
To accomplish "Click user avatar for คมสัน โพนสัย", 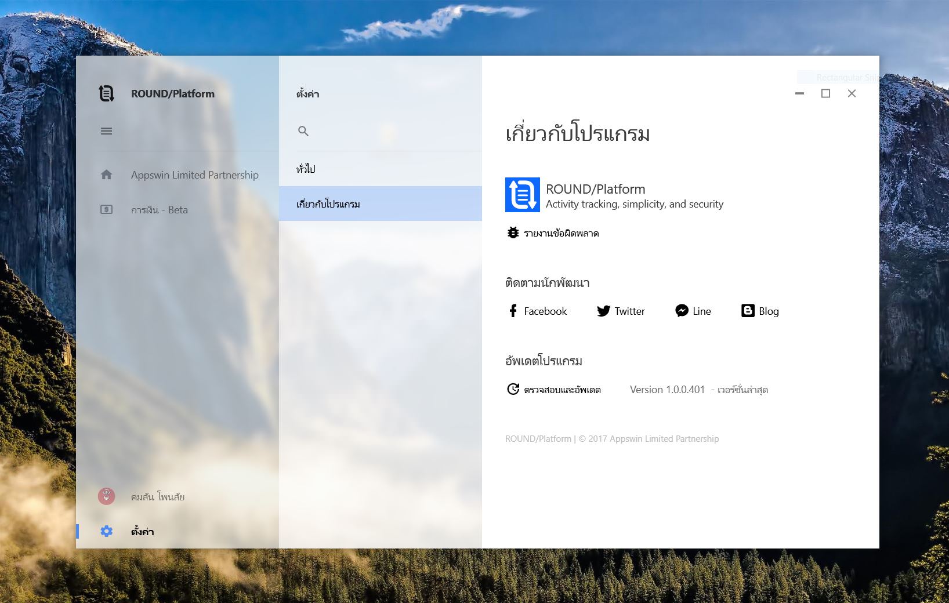I will tap(106, 496).
